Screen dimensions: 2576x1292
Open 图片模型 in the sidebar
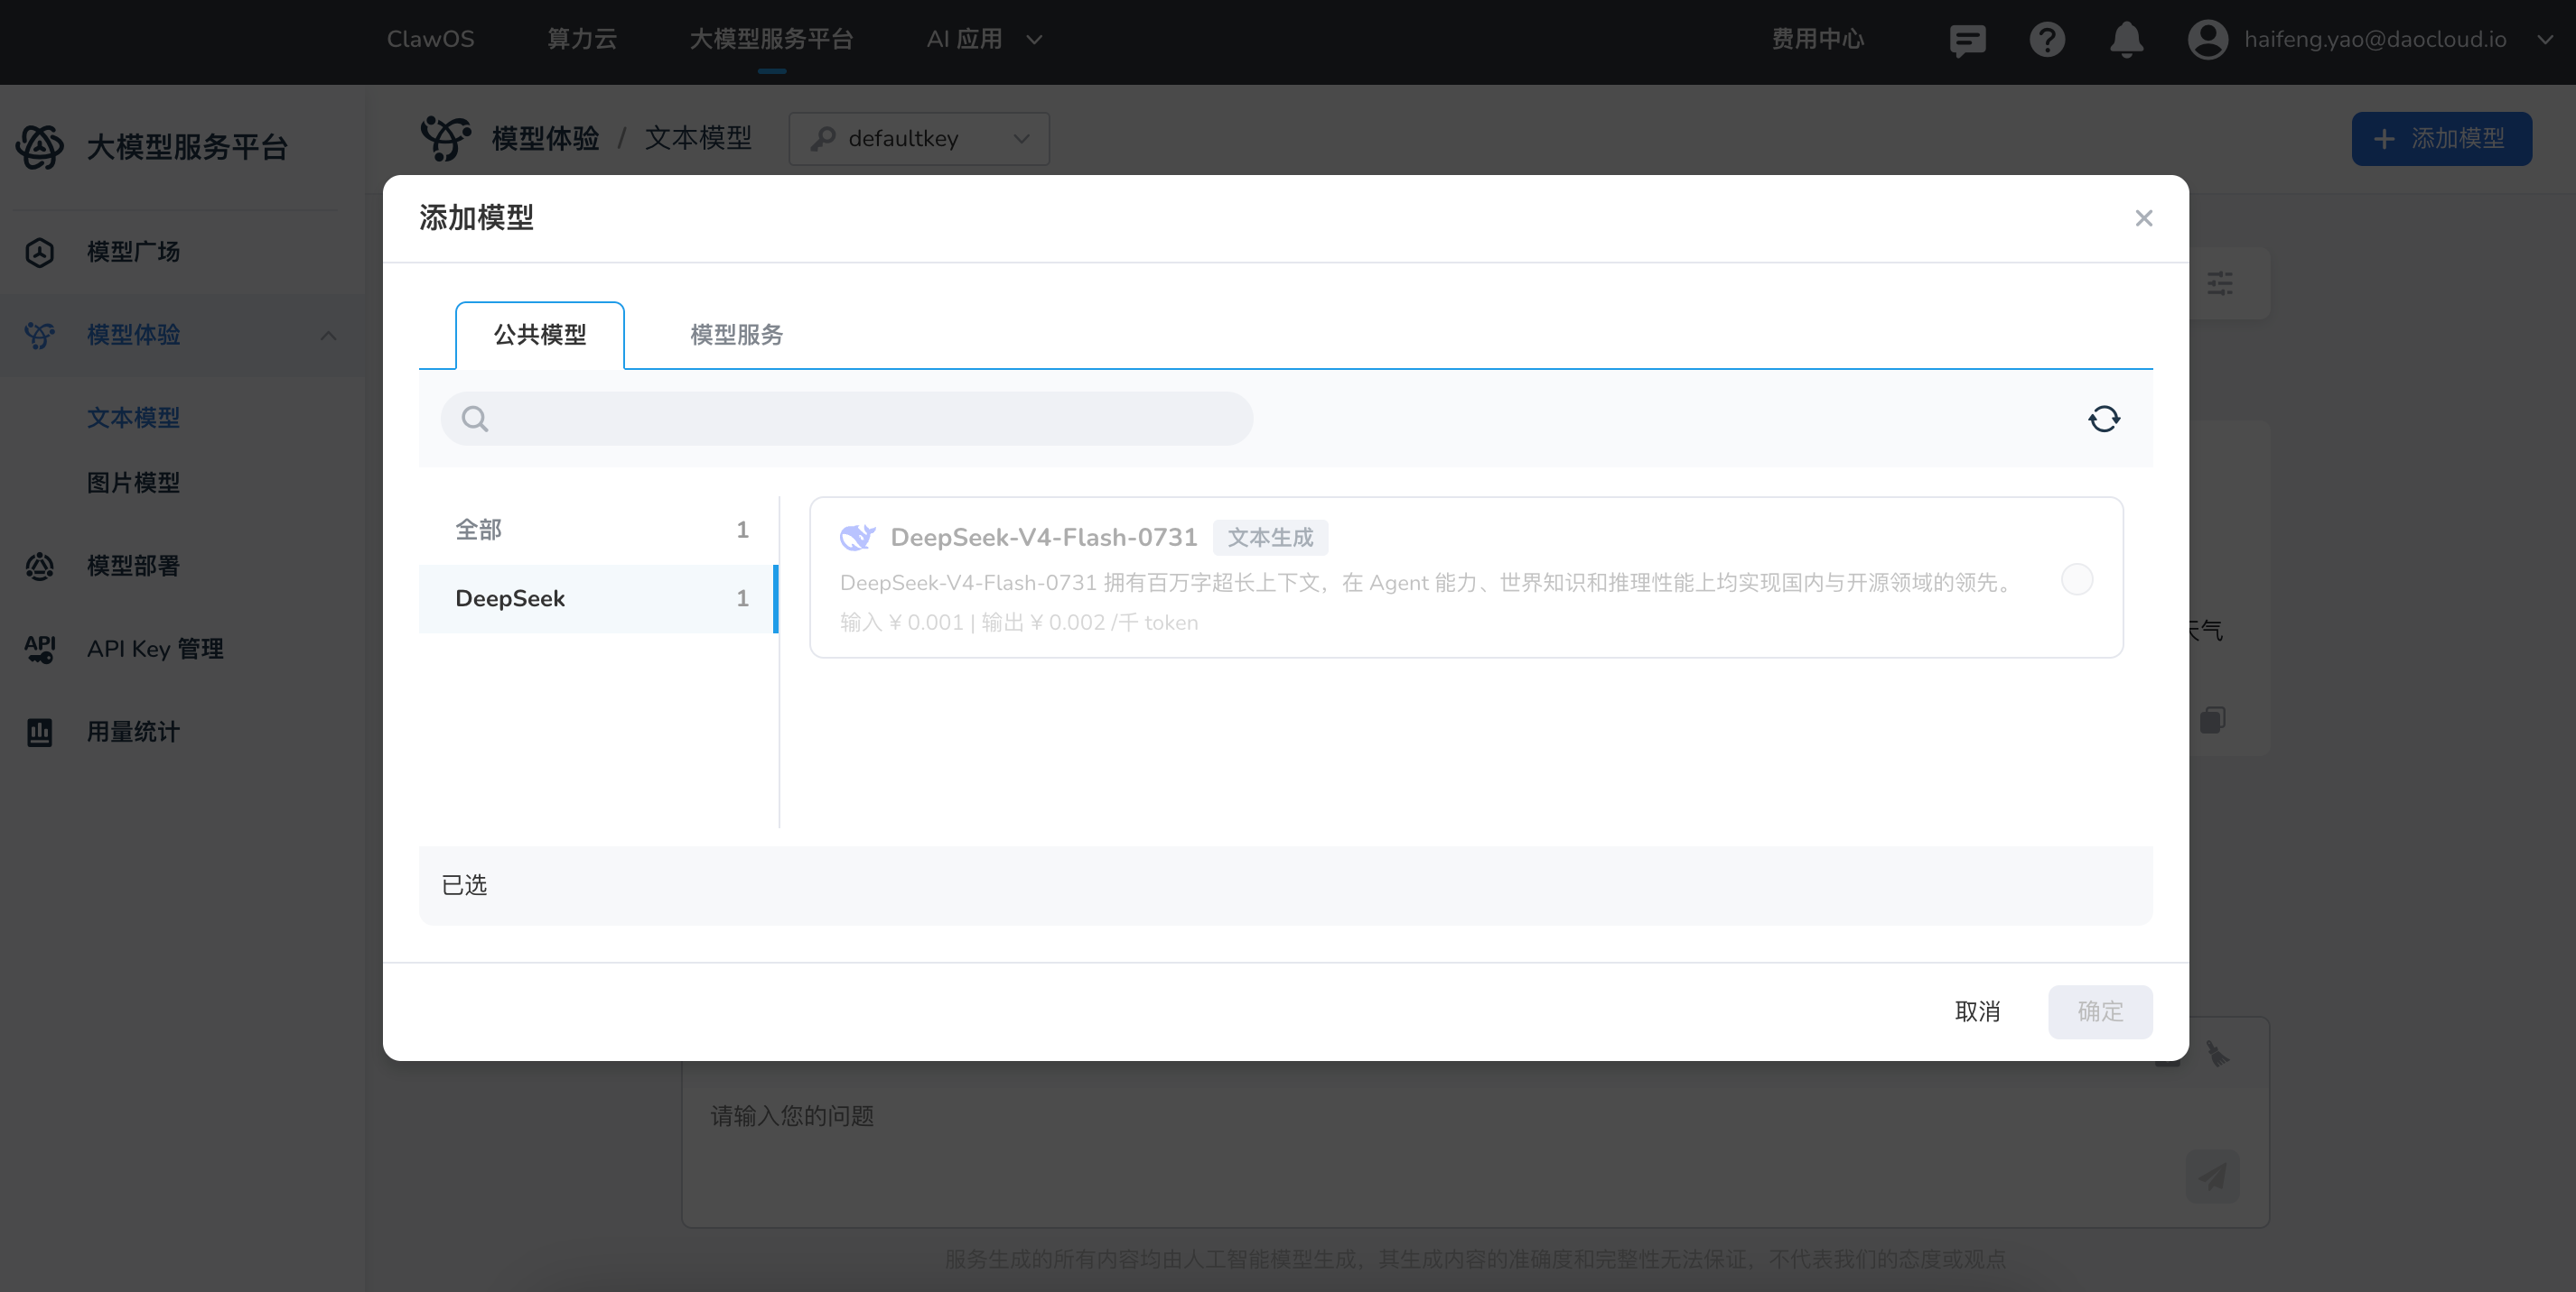[x=133, y=483]
